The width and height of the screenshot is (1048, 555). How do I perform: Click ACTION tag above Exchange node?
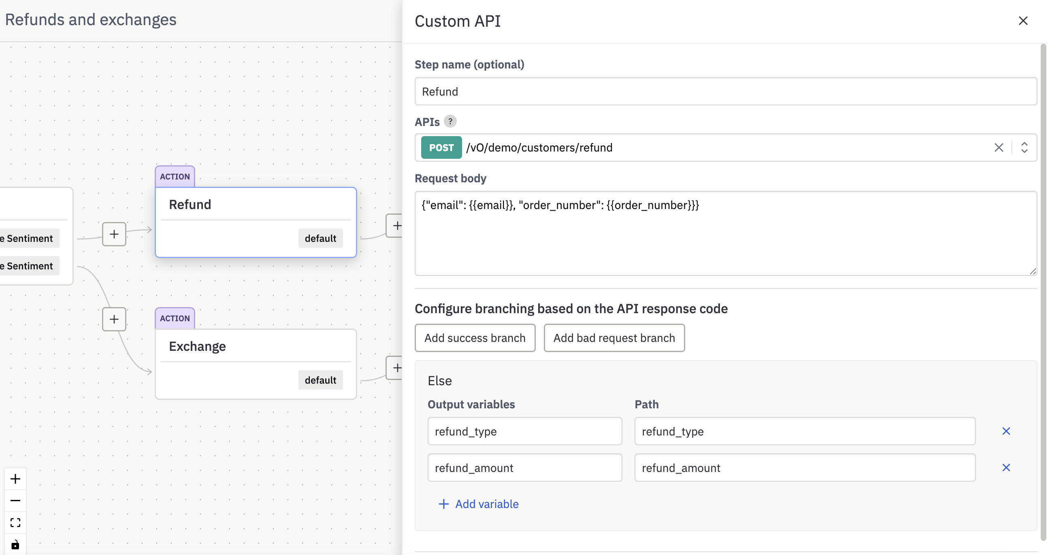(175, 318)
